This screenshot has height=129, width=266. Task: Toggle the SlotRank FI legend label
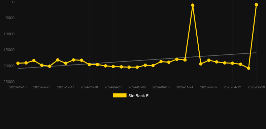pyautogui.click(x=139, y=96)
